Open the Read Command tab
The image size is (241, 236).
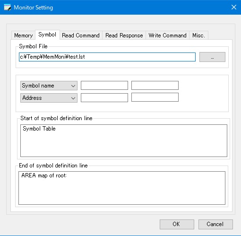pos(81,35)
